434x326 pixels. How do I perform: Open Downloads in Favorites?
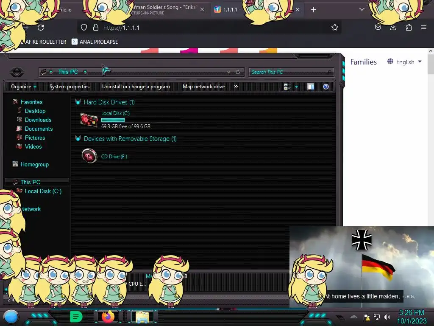point(38,120)
